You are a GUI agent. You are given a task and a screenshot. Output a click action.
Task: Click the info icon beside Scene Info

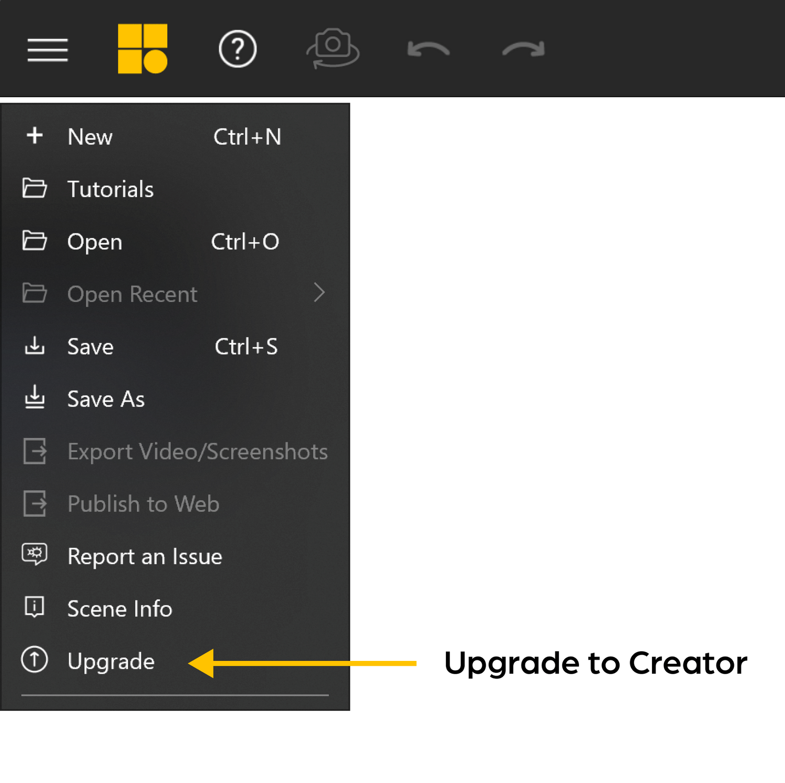(35, 608)
